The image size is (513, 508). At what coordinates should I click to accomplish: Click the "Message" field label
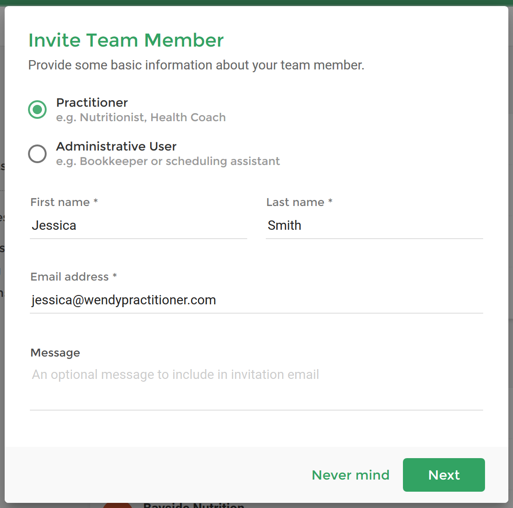(x=55, y=353)
